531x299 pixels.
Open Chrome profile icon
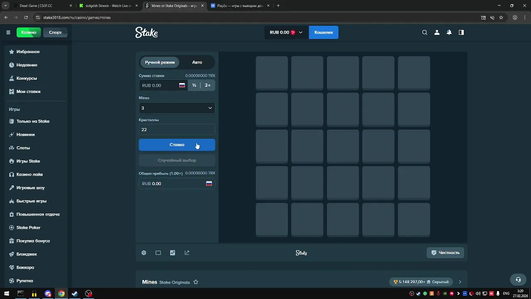pyautogui.click(x=515, y=17)
